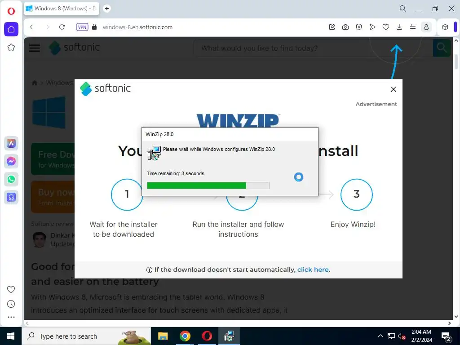Open the ad blocker shield icon
Viewport: 460px width, 345px height.
click(x=359, y=27)
